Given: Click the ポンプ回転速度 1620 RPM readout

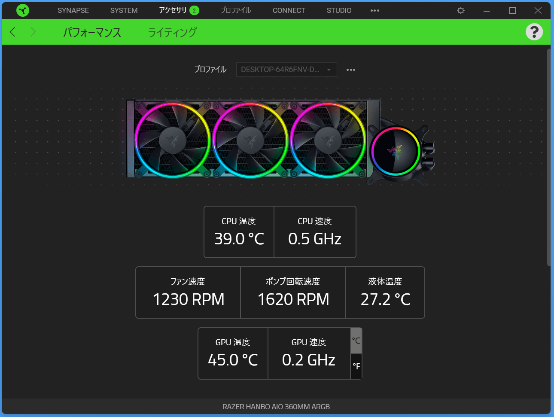Looking at the screenshot, I should coord(293,292).
